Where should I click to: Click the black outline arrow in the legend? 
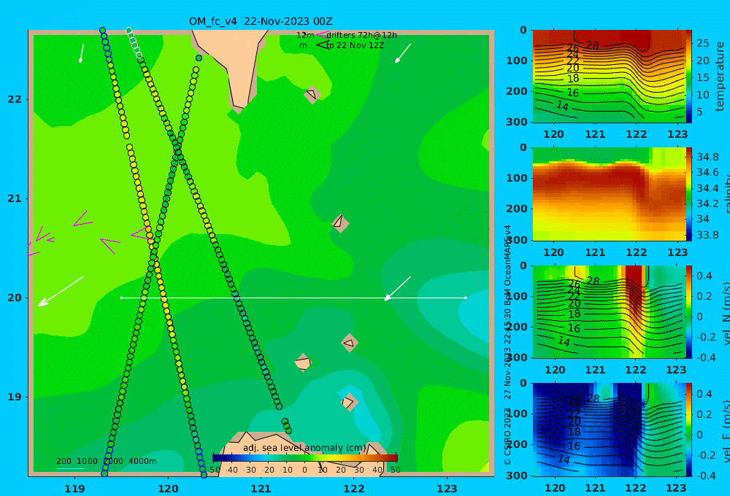(x=323, y=45)
